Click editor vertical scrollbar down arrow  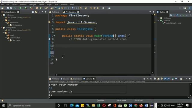point(152,73)
